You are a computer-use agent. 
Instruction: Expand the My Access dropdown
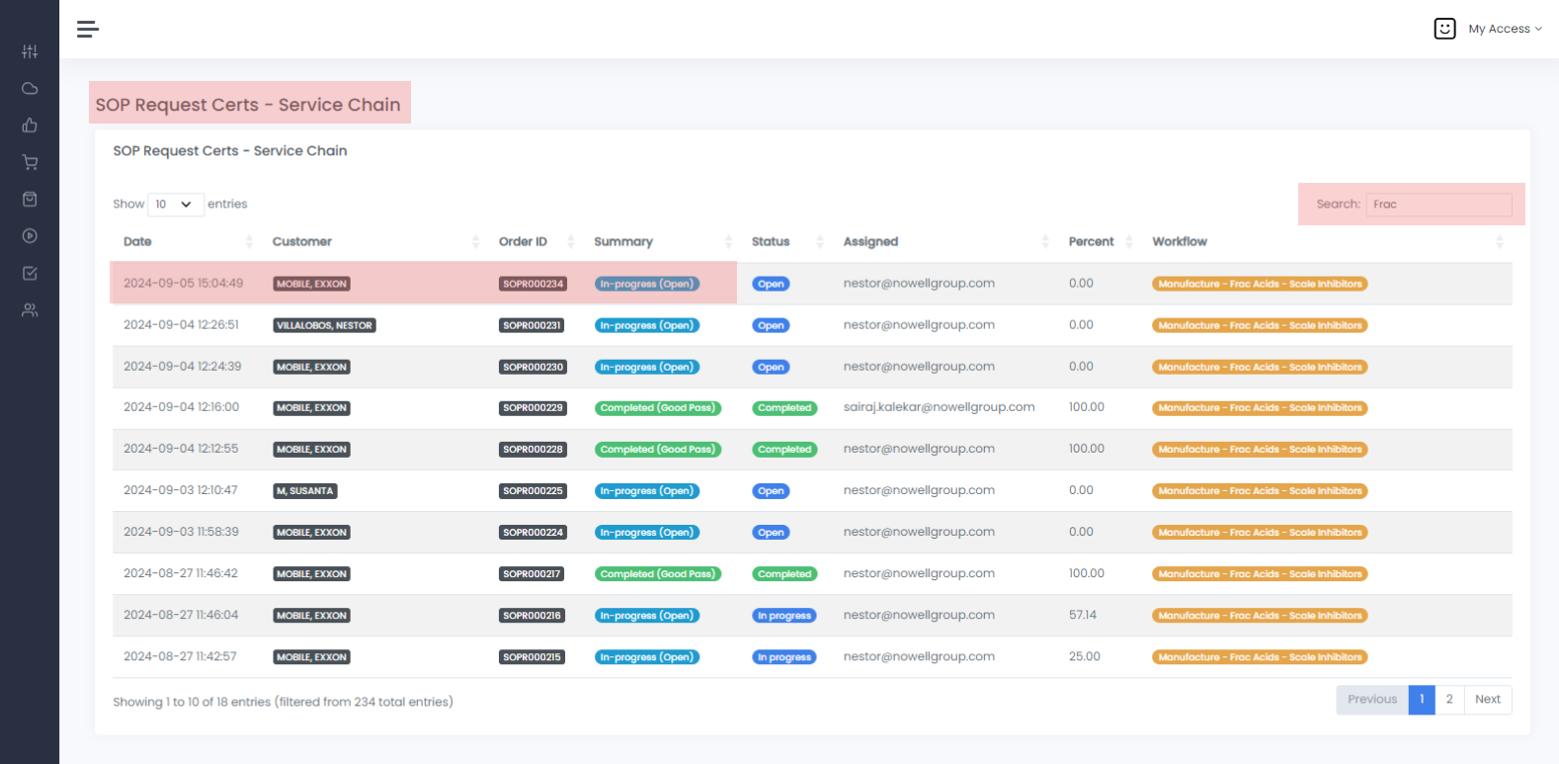point(1503,29)
